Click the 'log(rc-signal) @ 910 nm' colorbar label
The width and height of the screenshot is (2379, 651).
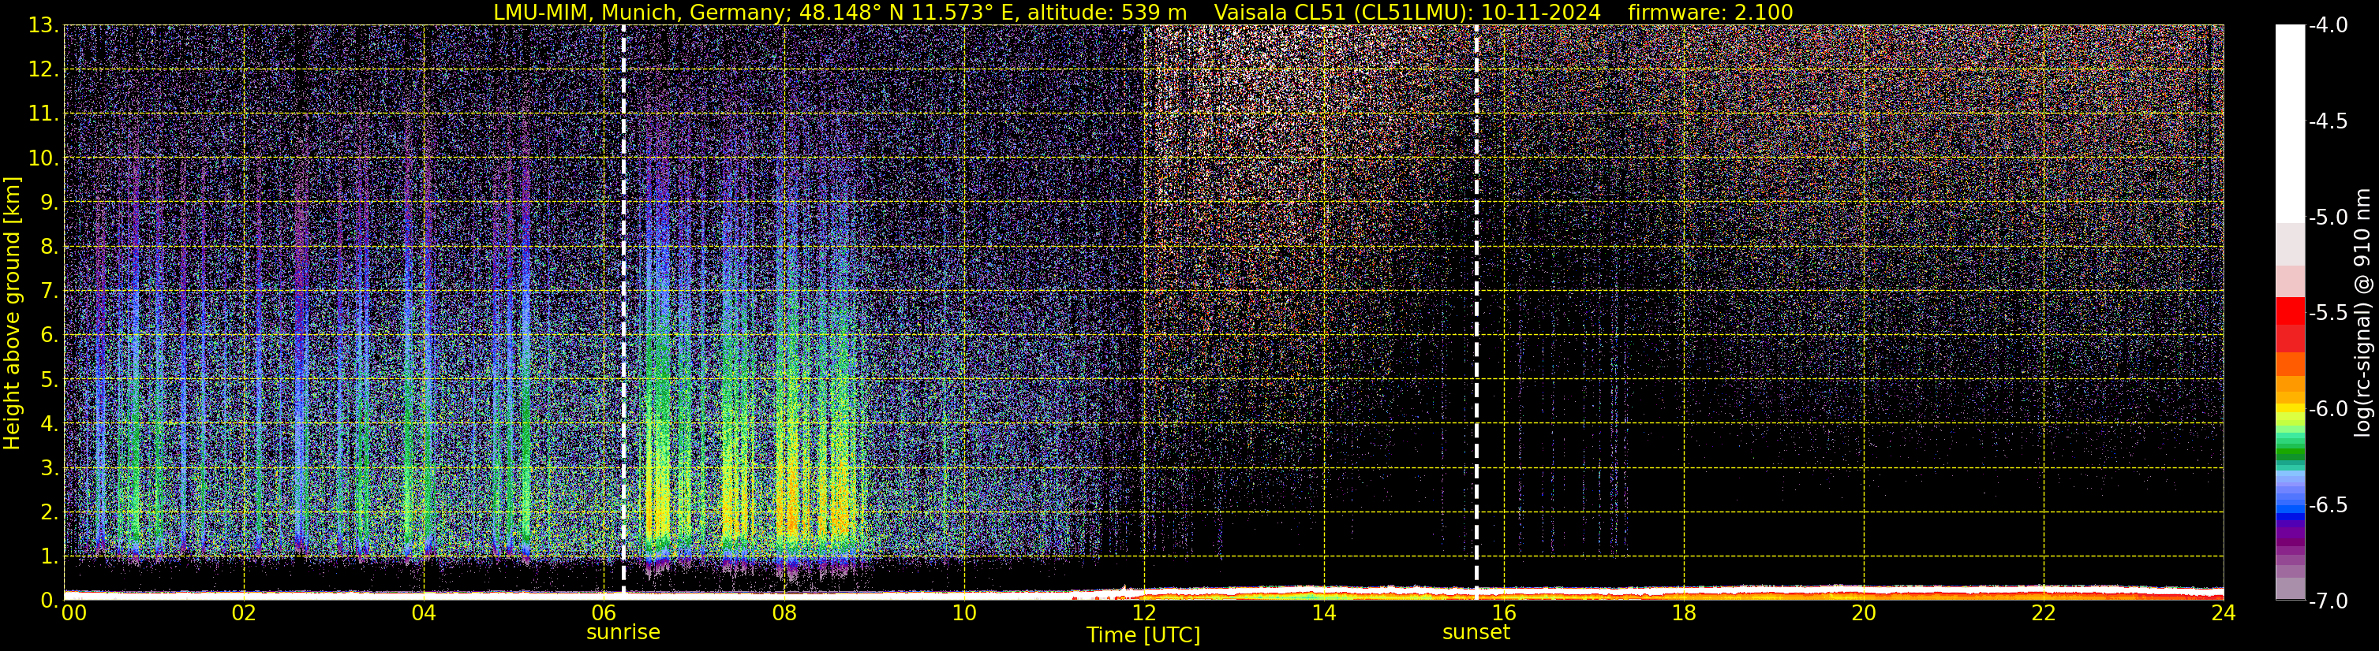2362,314
